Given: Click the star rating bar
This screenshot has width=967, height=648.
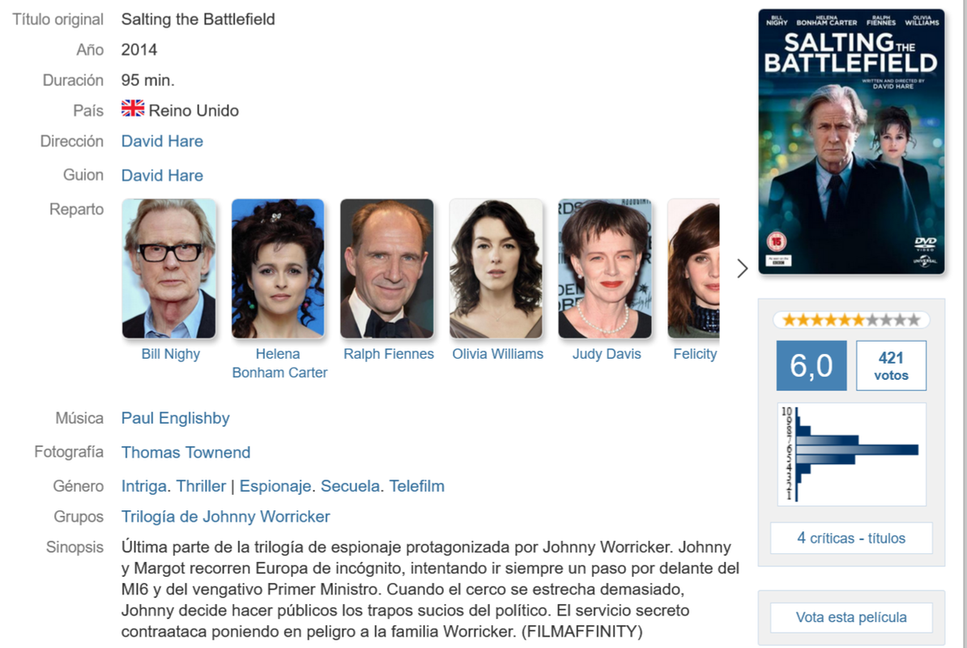Looking at the screenshot, I should 851,320.
